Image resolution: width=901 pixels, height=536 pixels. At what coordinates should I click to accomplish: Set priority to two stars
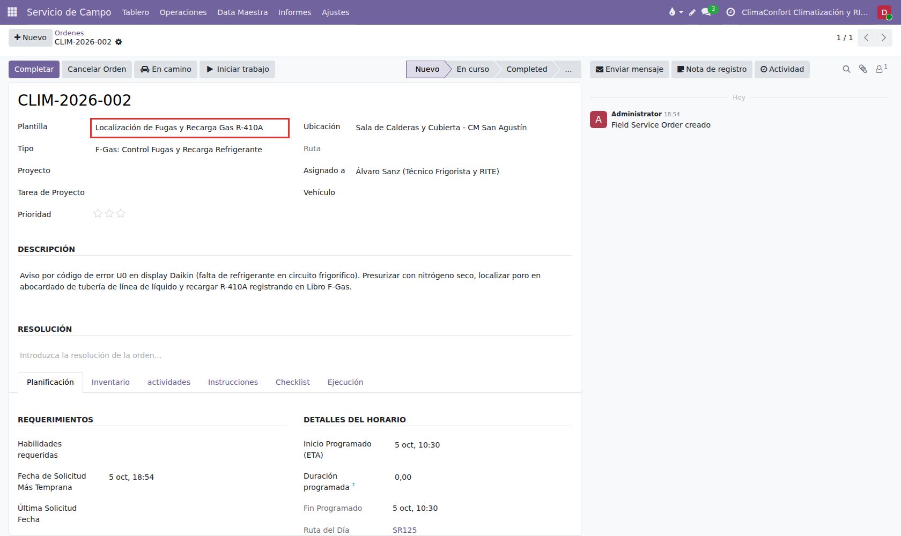click(x=109, y=213)
